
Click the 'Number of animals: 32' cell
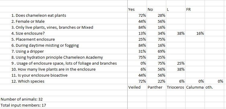point(64,99)
